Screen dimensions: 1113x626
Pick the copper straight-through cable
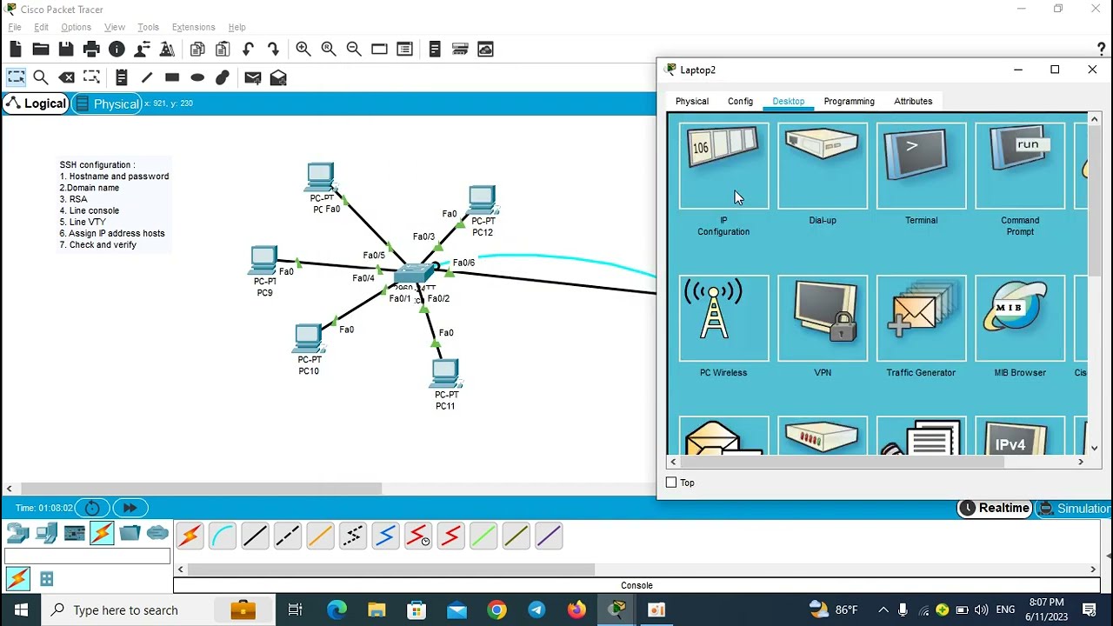[x=255, y=536]
